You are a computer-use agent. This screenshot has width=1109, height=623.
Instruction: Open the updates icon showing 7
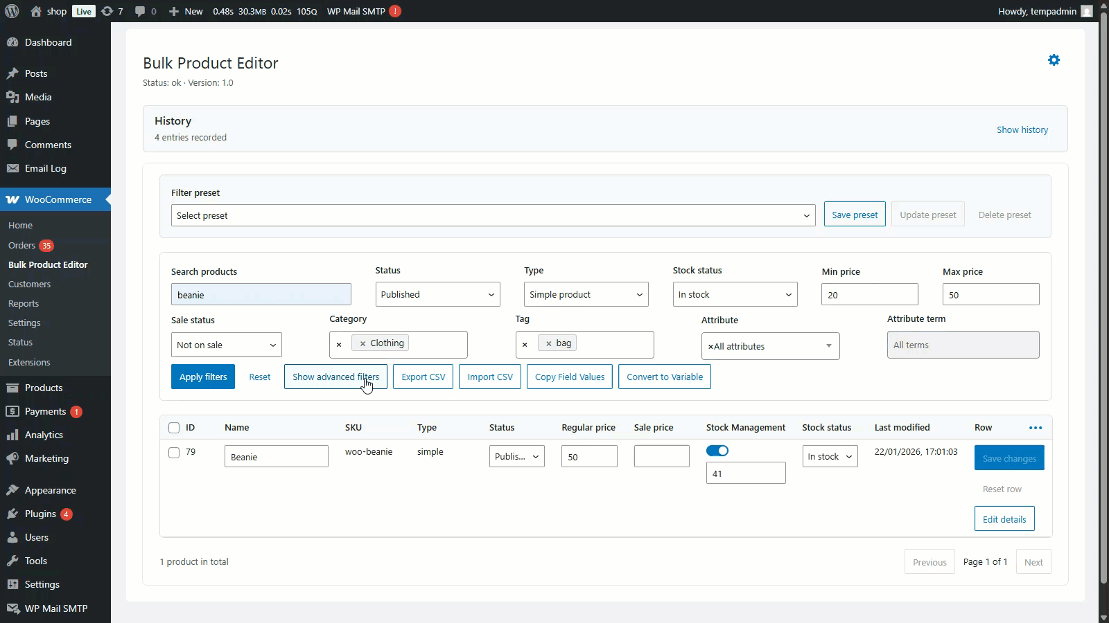[x=112, y=11]
